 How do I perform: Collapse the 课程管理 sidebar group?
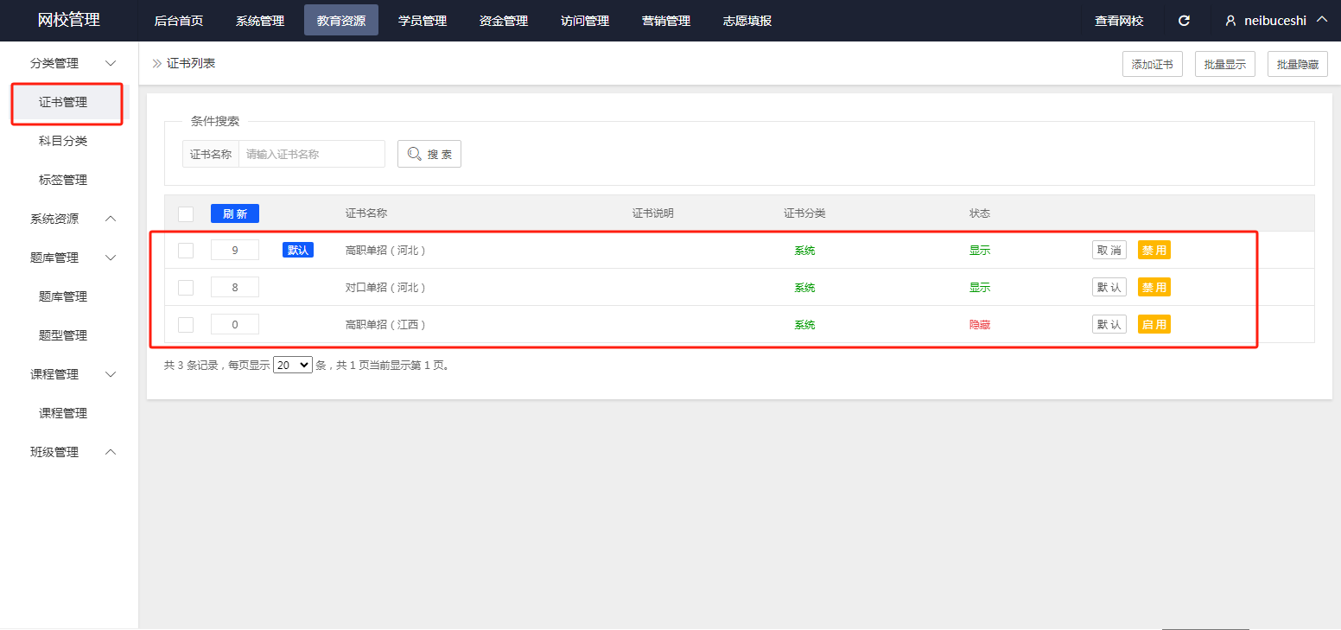[x=111, y=374]
